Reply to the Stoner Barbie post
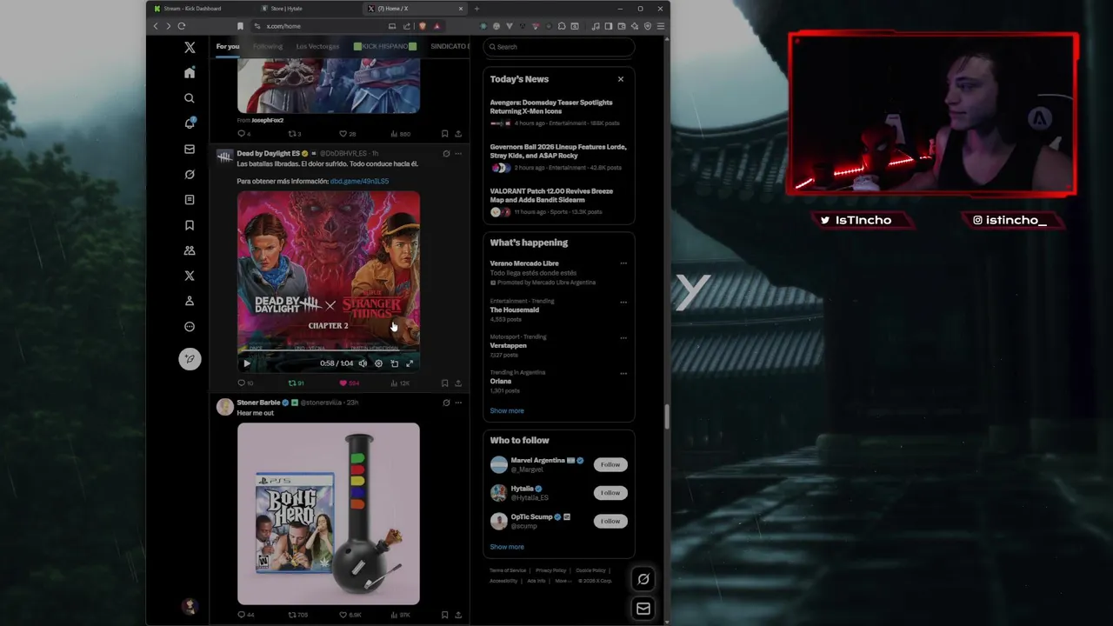Screen dimensions: 1113x626 (246, 615)
